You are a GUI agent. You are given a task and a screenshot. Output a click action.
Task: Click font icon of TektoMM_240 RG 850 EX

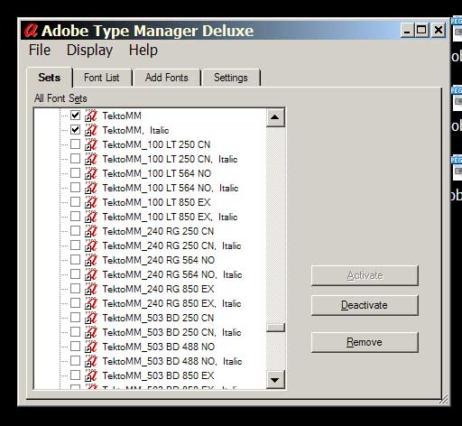click(x=91, y=289)
